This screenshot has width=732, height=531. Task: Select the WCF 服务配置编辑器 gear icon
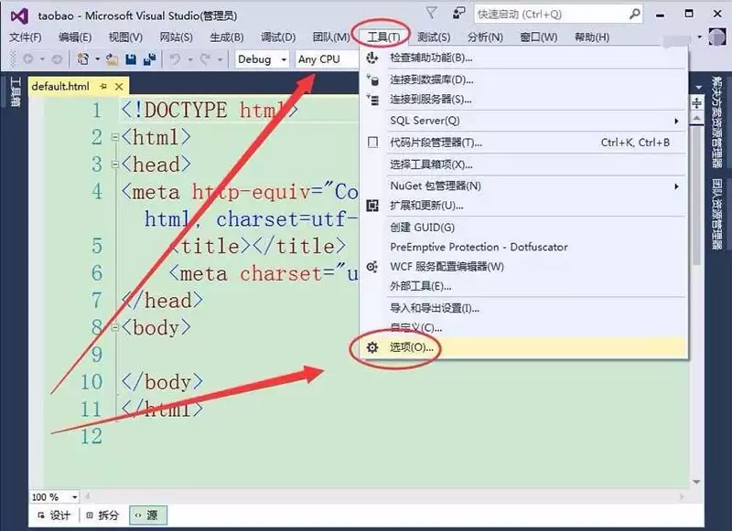point(370,265)
